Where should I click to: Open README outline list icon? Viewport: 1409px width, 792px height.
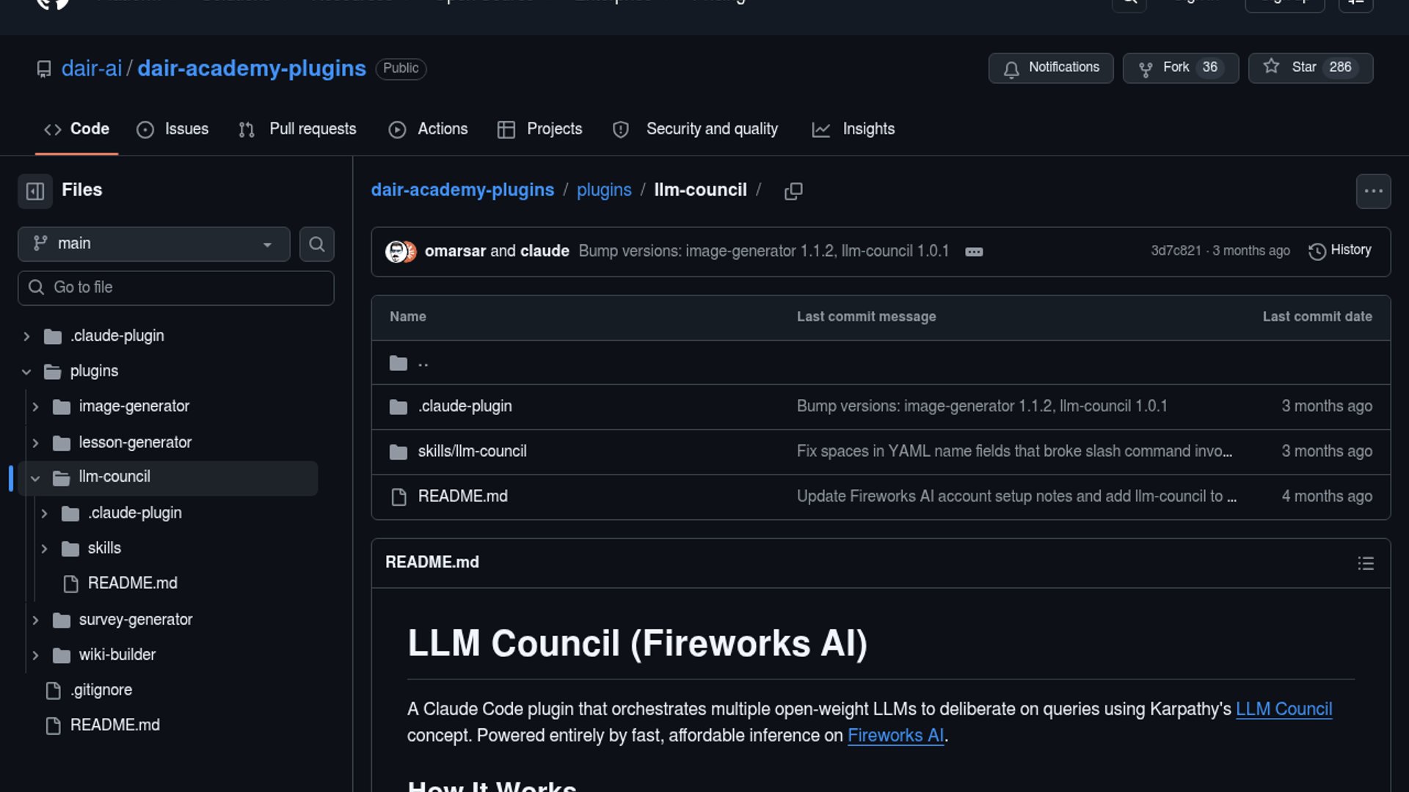pyautogui.click(x=1366, y=563)
